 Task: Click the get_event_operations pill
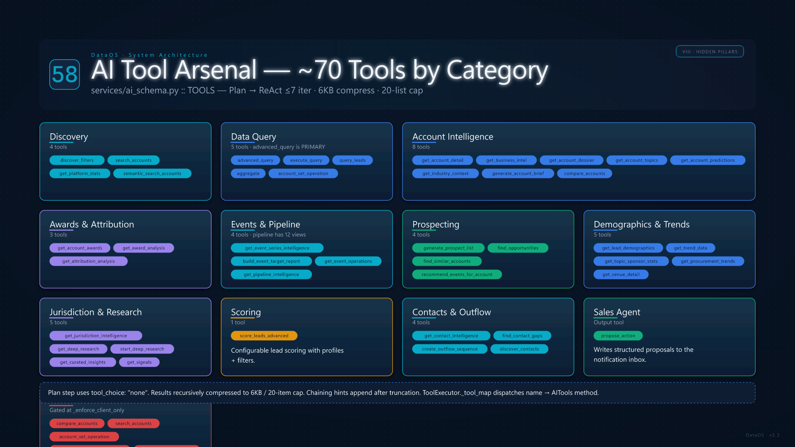click(348, 261)
